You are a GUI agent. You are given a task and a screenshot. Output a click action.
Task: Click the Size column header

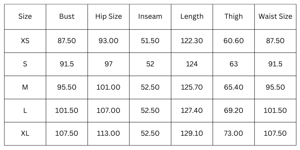point(25,16)
